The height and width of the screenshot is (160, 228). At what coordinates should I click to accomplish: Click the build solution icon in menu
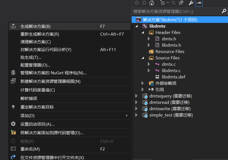pos(13,26)
